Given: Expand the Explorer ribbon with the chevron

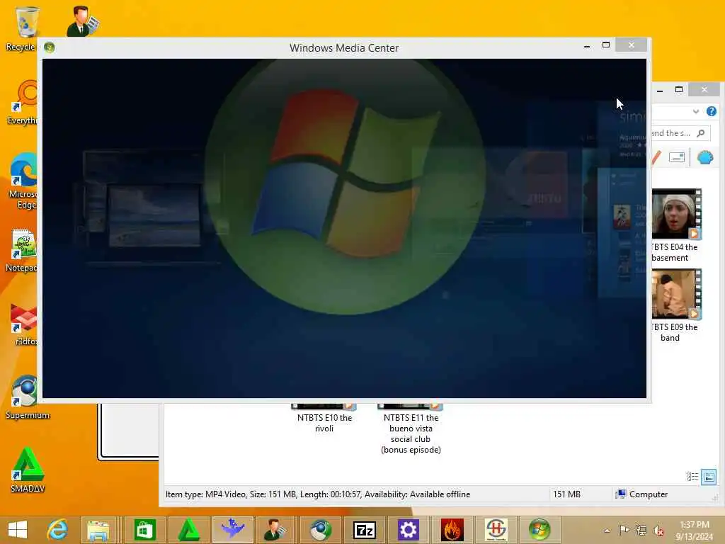Looking at the screenshot, I should [695, 111].
